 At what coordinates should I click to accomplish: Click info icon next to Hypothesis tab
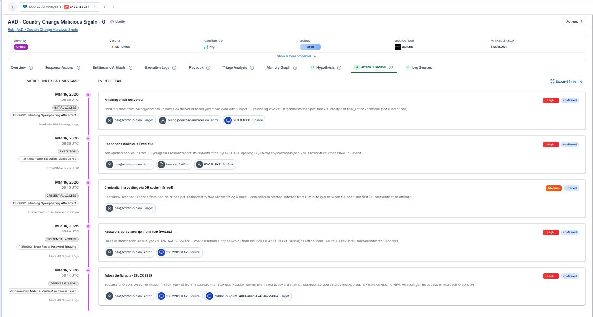click(x=339, y=68)
